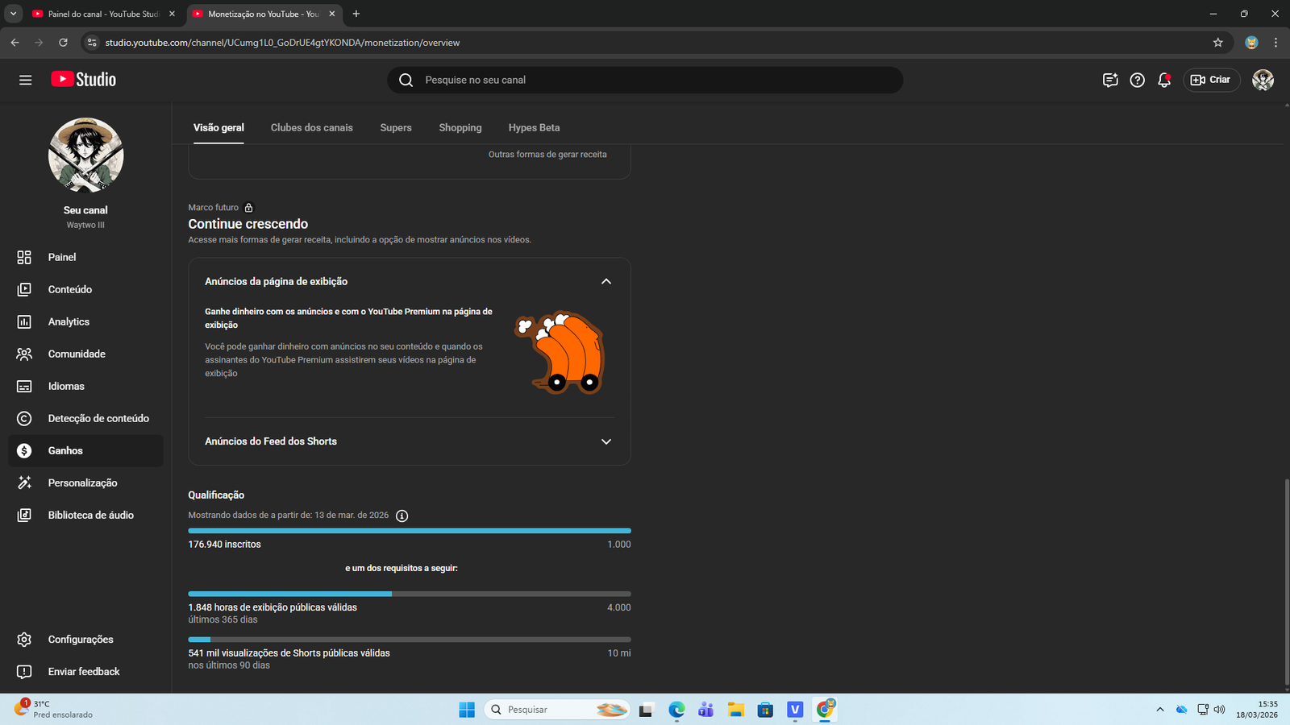The width and height of the screenshot is (1290, 725).
Task: Open the Analytics chart icon
Action: tap(24, 321)
